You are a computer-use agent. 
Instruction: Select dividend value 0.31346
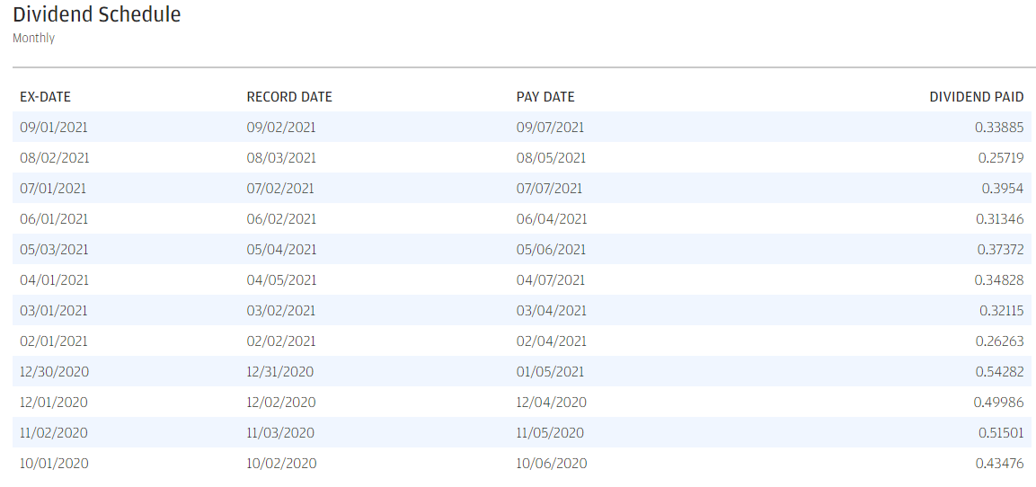(1000, 218)
